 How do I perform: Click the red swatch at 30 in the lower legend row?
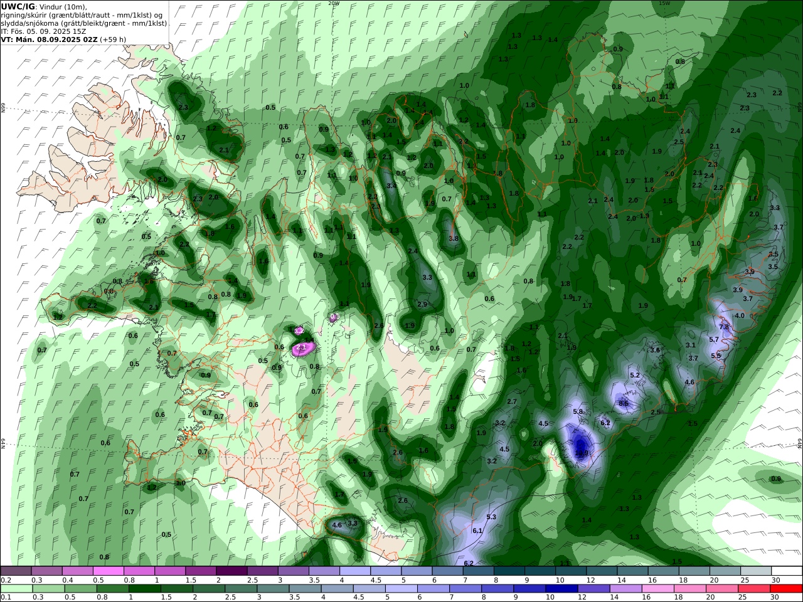tap(786, 588)
